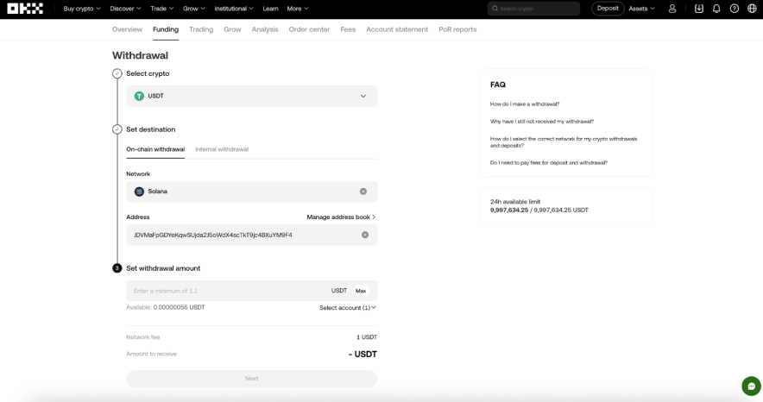
Task: Open the green chat support bubble
Action: coord(751,386)
